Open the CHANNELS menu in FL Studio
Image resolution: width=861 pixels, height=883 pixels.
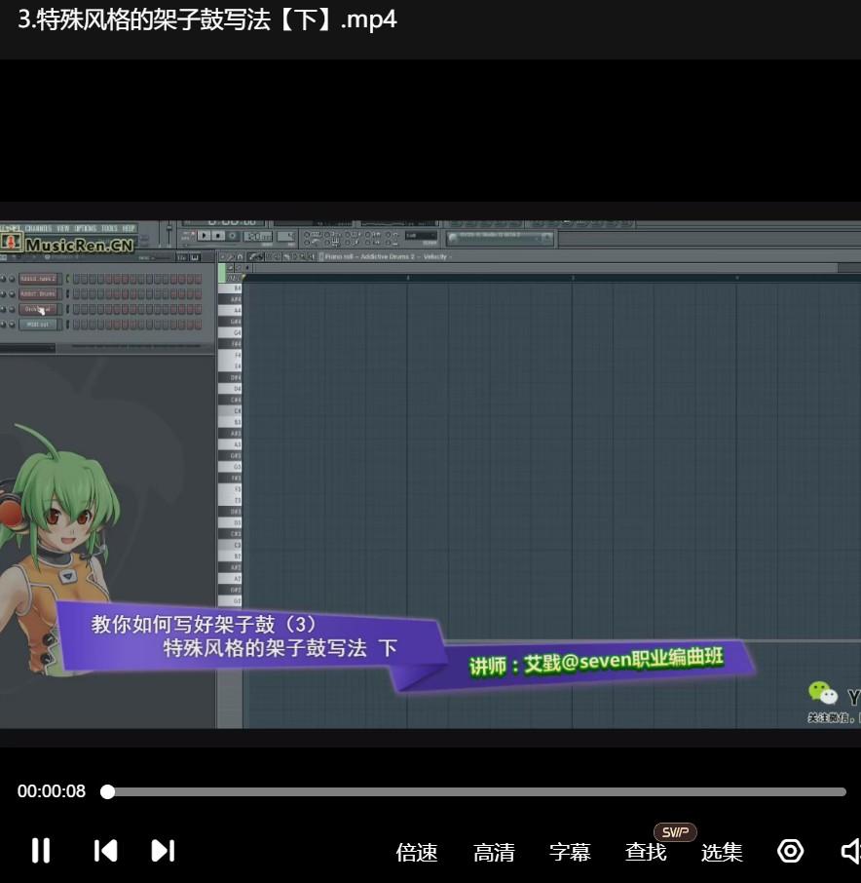[x=38, y=229]
